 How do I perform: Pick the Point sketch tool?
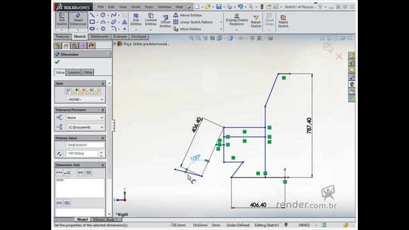click(x=125, y=29)
